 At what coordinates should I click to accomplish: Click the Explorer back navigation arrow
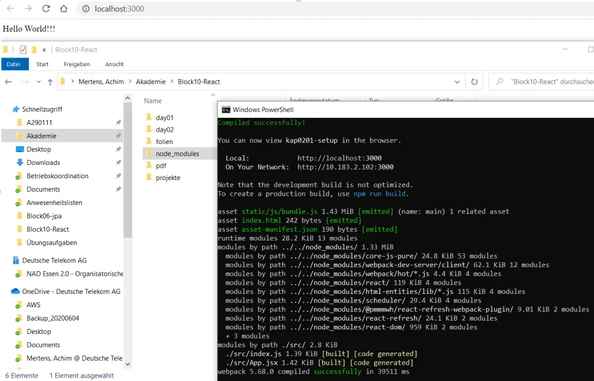pyautogui.click(x=8, y=82)
